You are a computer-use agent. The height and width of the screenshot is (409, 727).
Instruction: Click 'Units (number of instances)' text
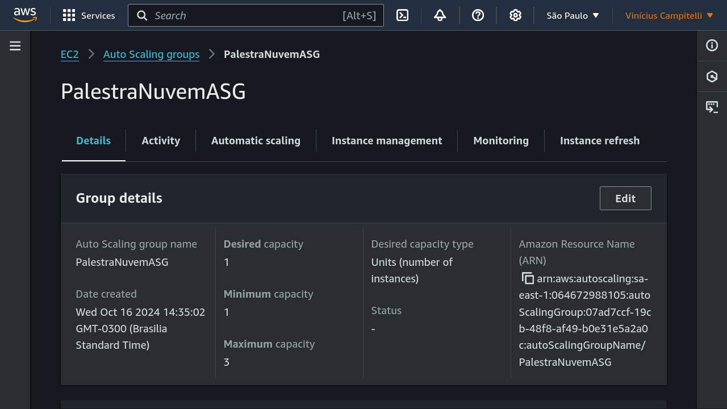(412, 270)
